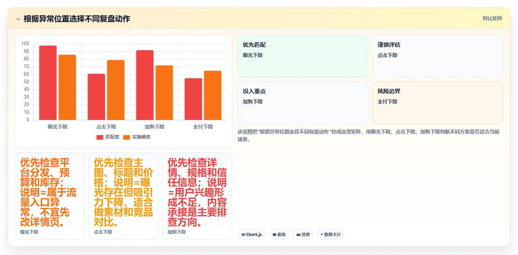Click 支付下降 text in 风险边界 card
Screen dimensions: 518x255
click(x=387, y=102)
